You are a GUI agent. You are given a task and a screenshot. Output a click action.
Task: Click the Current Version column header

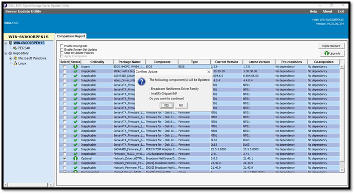pyautogui.click(x=227, y=62)
